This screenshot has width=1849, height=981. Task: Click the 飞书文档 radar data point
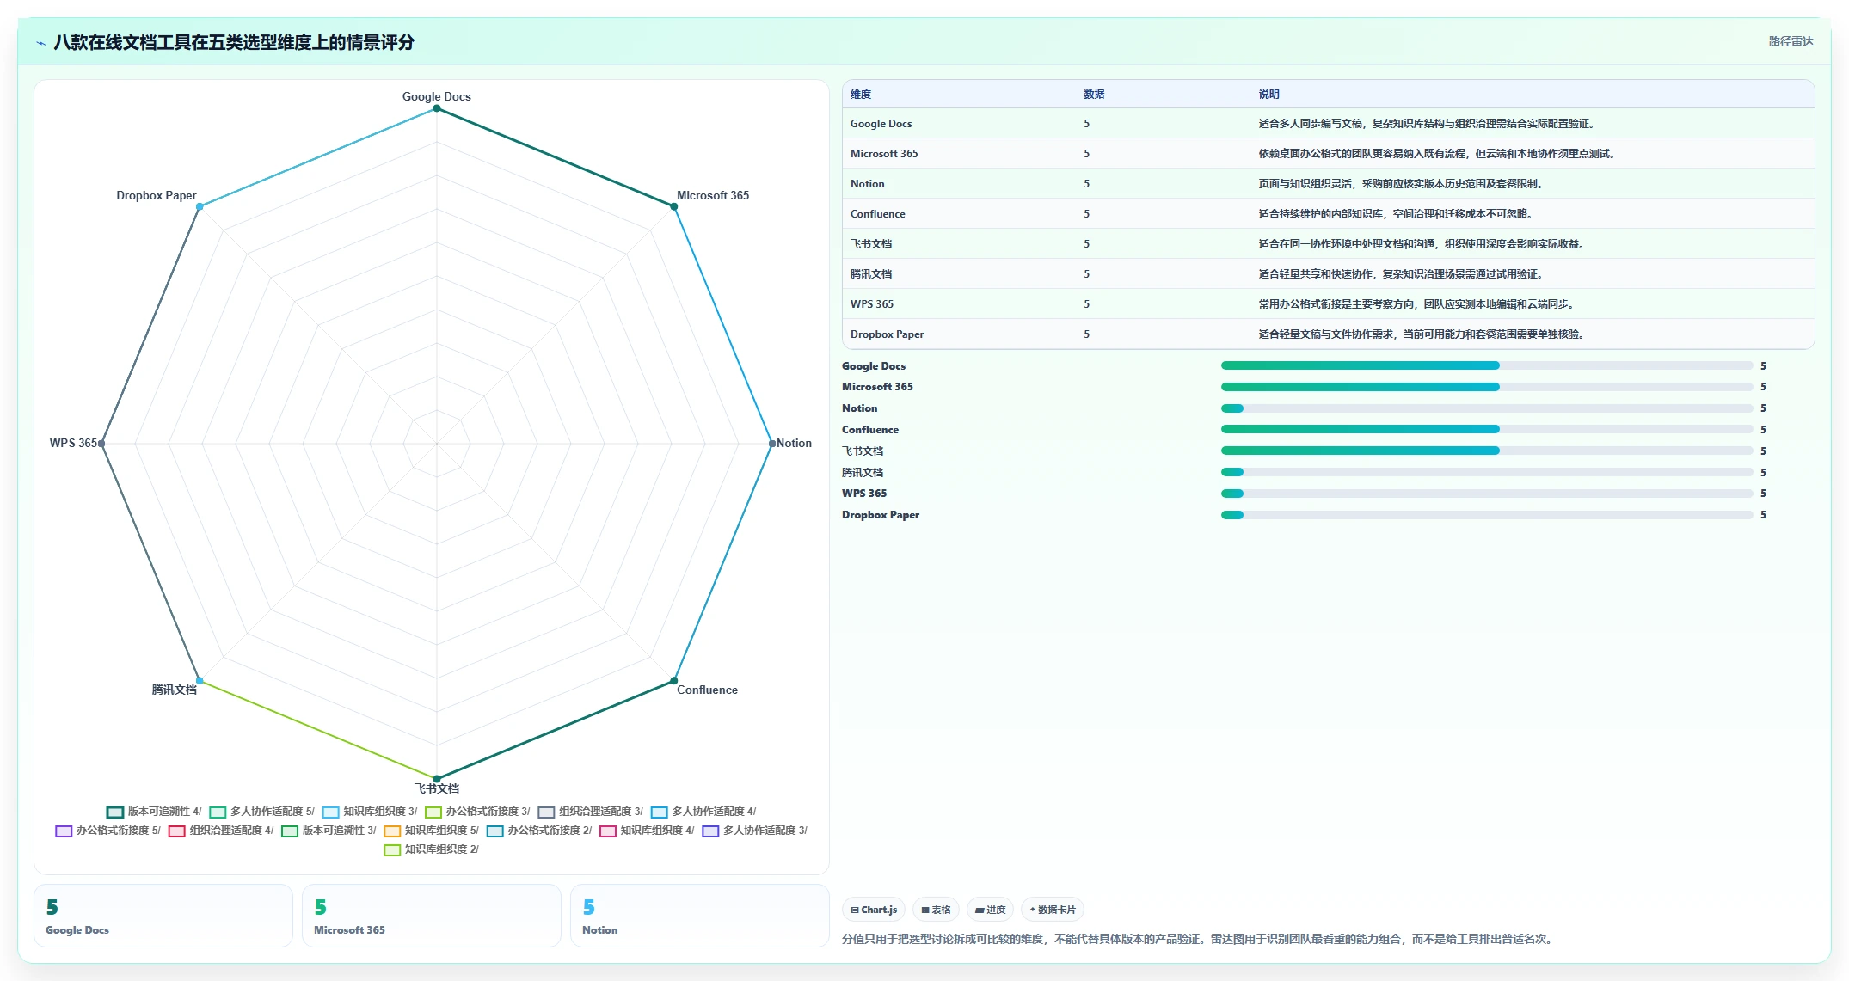437,779
